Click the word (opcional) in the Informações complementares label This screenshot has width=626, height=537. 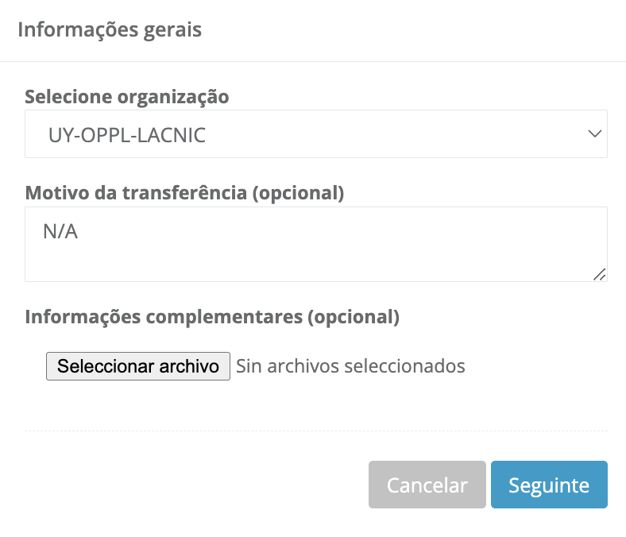[x=352, y=317]
